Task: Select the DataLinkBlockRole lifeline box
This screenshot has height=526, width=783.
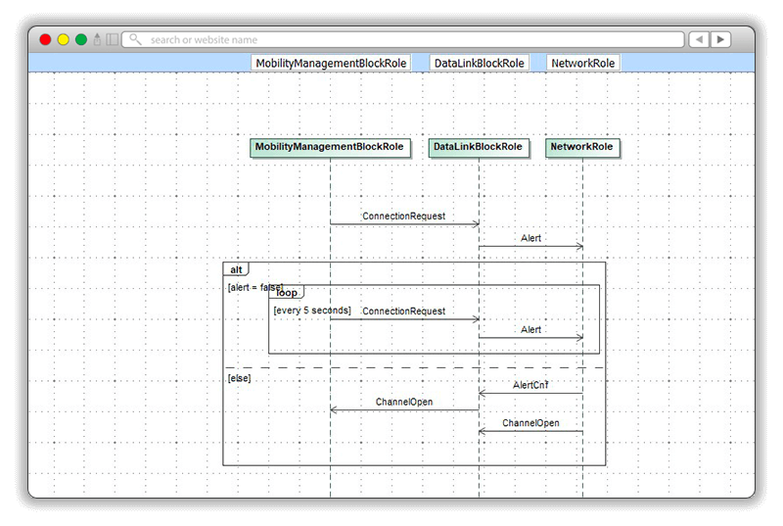Action: click(x=479, y=147)
